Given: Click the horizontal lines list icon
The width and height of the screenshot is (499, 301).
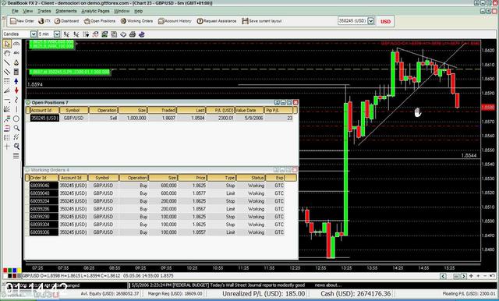Looking at the screenshot, I should coord(16,156).
